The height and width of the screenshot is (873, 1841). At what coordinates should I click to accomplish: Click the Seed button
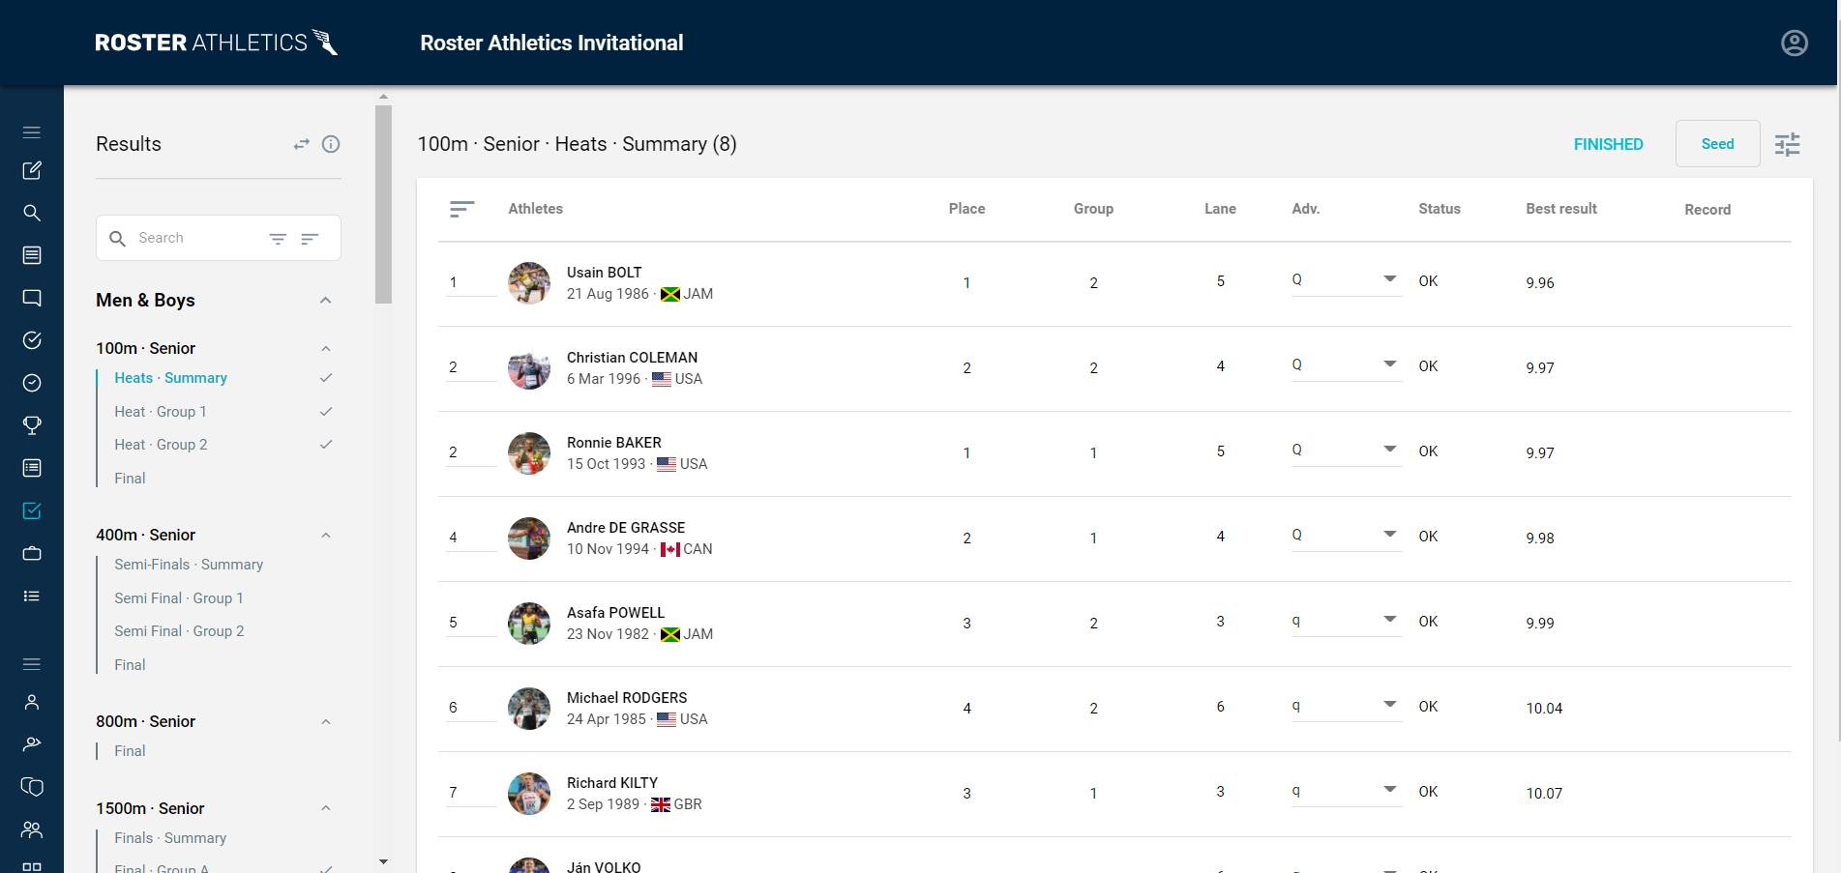pos(1717,143)
